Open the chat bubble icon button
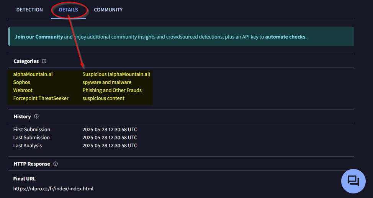This screenshot has height=198, width=373. point(353,181)
